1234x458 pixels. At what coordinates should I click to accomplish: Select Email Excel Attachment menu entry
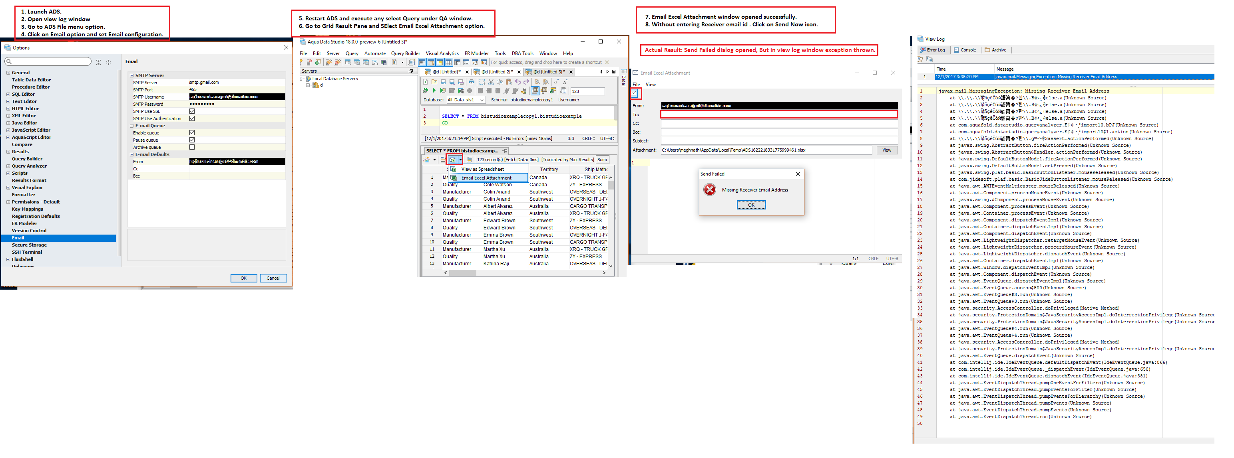point(489,178)
